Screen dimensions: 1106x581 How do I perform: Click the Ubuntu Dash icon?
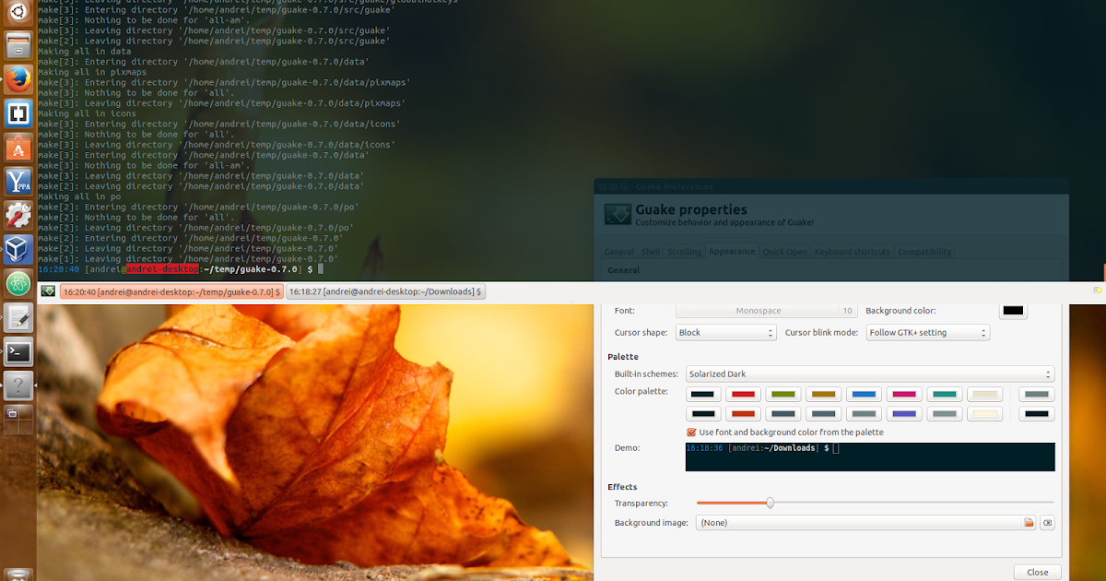pos(18,15)
